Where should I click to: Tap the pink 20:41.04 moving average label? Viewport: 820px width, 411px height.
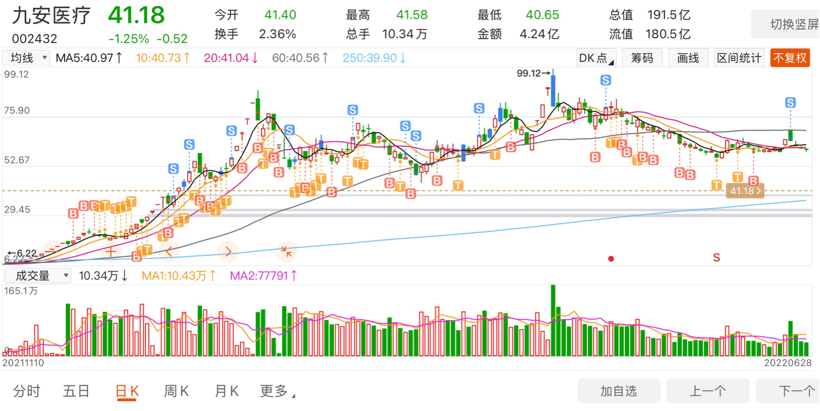pos(231,58)
